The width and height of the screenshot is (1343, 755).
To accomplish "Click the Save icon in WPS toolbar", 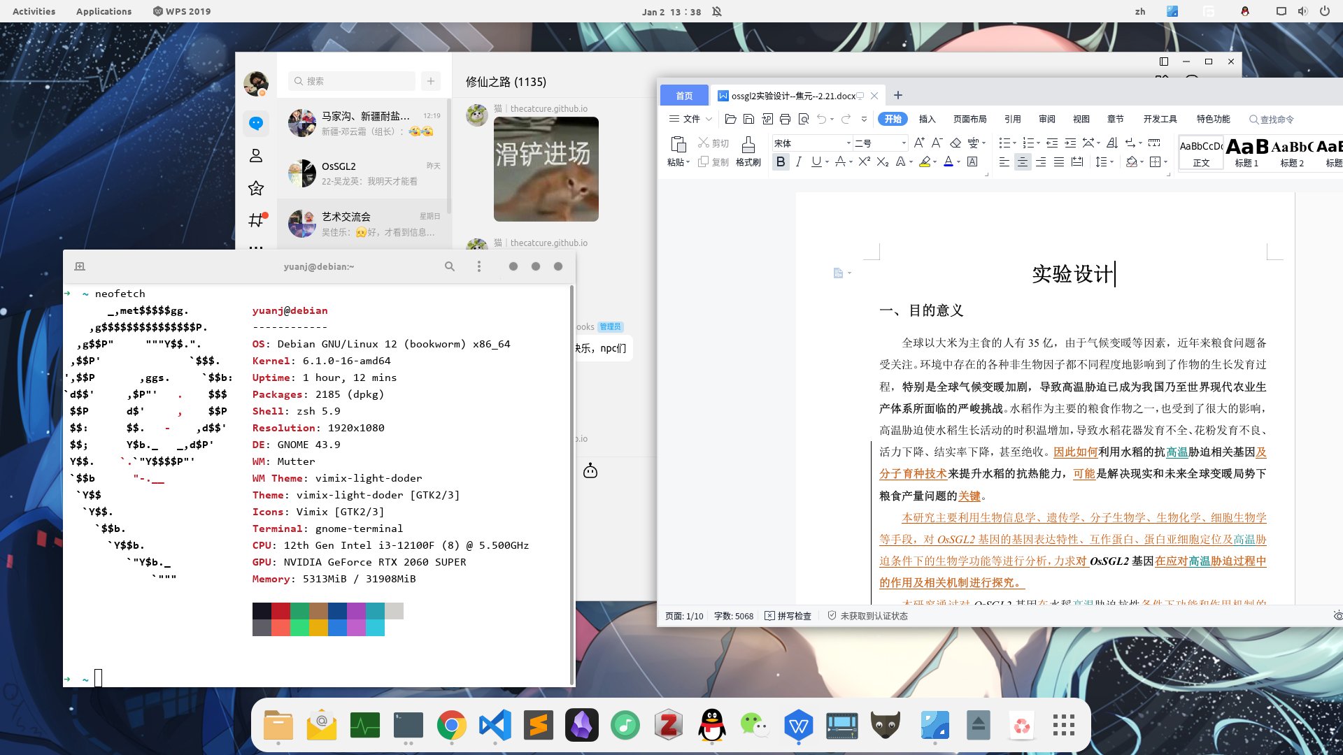I will [748, 119].
